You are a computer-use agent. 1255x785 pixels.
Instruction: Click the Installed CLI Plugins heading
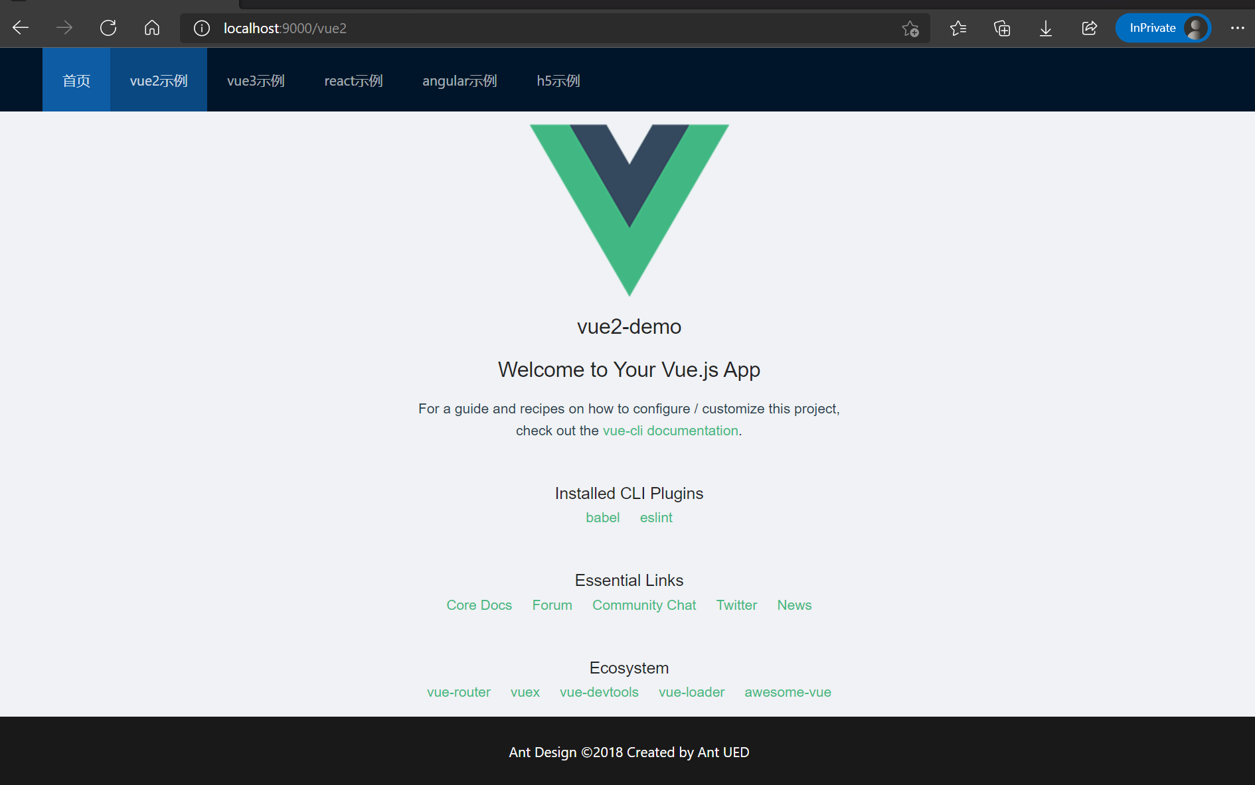click(629, 494)
